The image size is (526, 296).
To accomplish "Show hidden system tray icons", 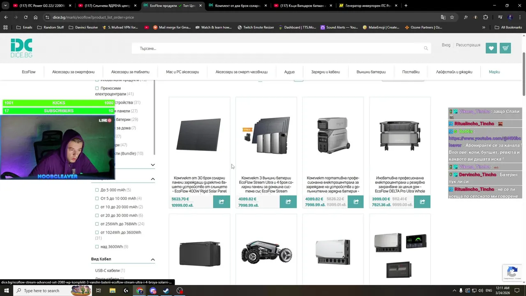I will (x=454, y=291).
